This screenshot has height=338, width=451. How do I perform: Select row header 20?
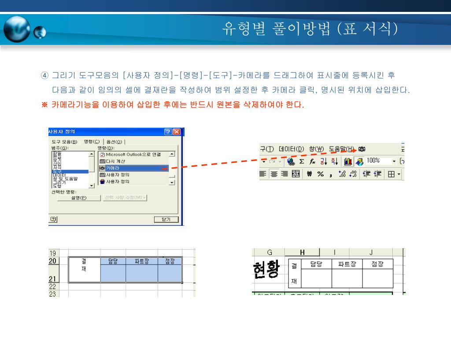53,261
